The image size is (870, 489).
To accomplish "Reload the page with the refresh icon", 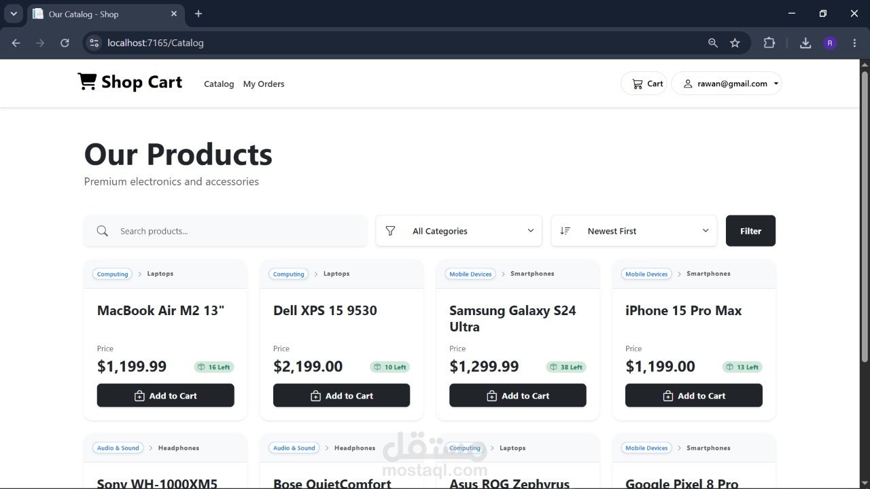I will 65,43.
